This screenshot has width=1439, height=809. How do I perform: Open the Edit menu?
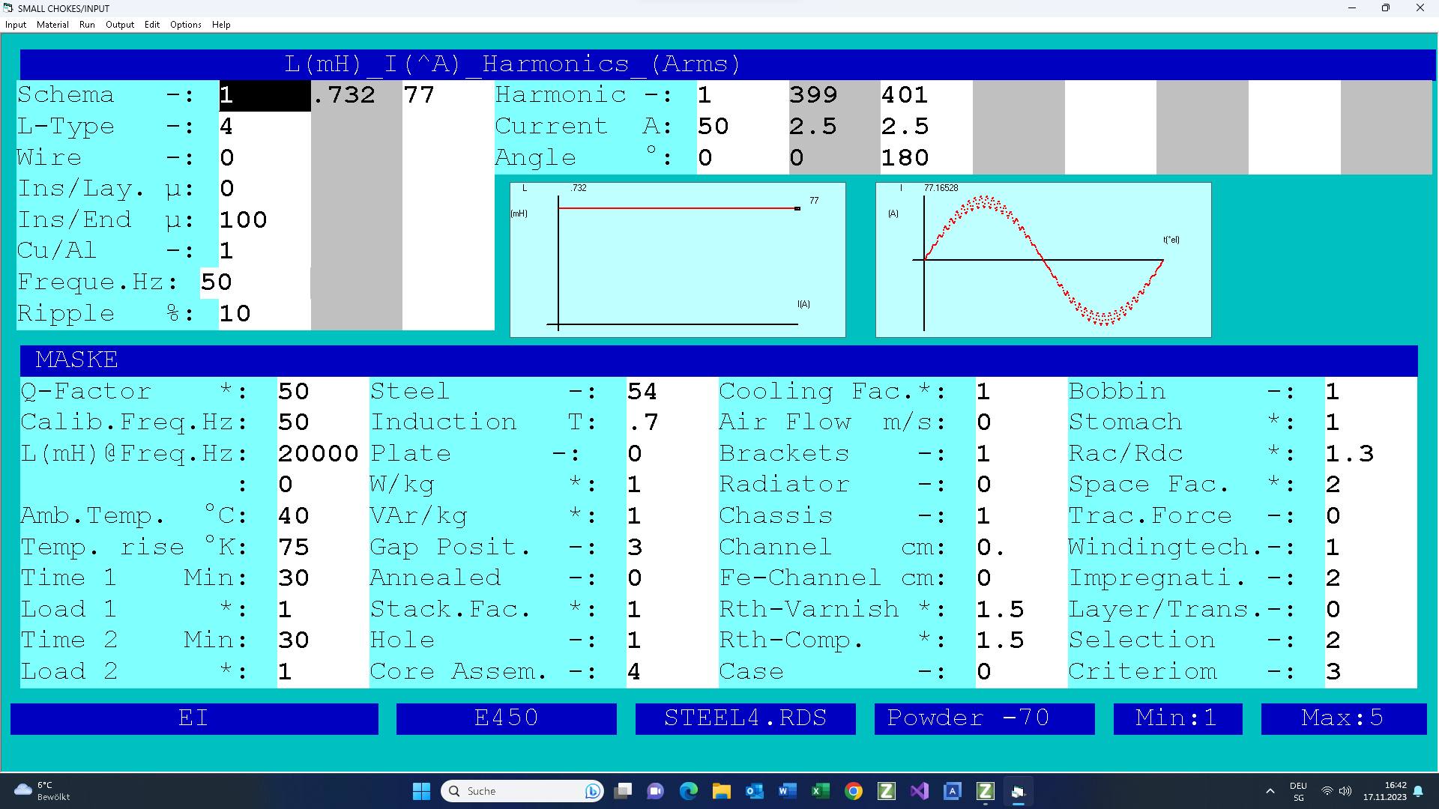click(152, 25)
